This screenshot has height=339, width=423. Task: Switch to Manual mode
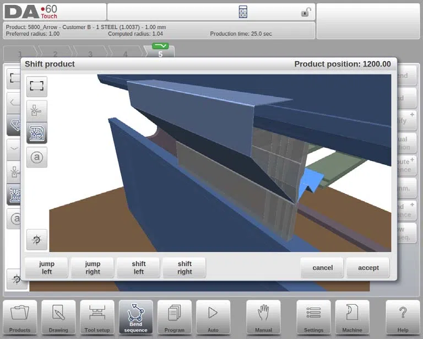[263, 318]
